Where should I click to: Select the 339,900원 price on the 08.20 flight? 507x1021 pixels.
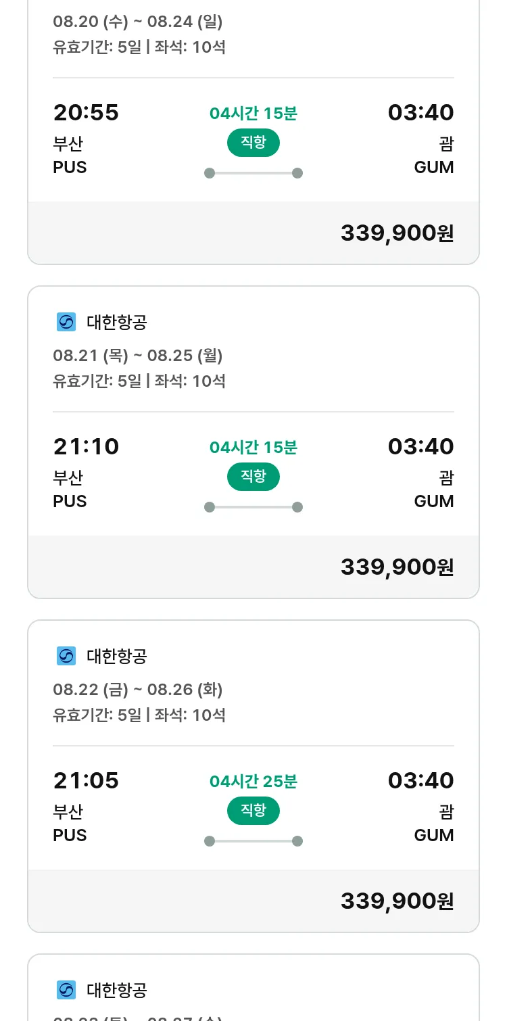(x=397, y=233)
